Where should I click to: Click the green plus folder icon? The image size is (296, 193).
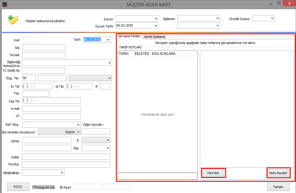click(13, 19)
